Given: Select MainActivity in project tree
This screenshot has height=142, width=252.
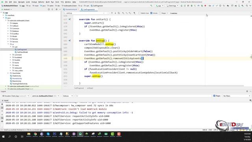Looking at the screenshot, I should [x=17, y=81].
